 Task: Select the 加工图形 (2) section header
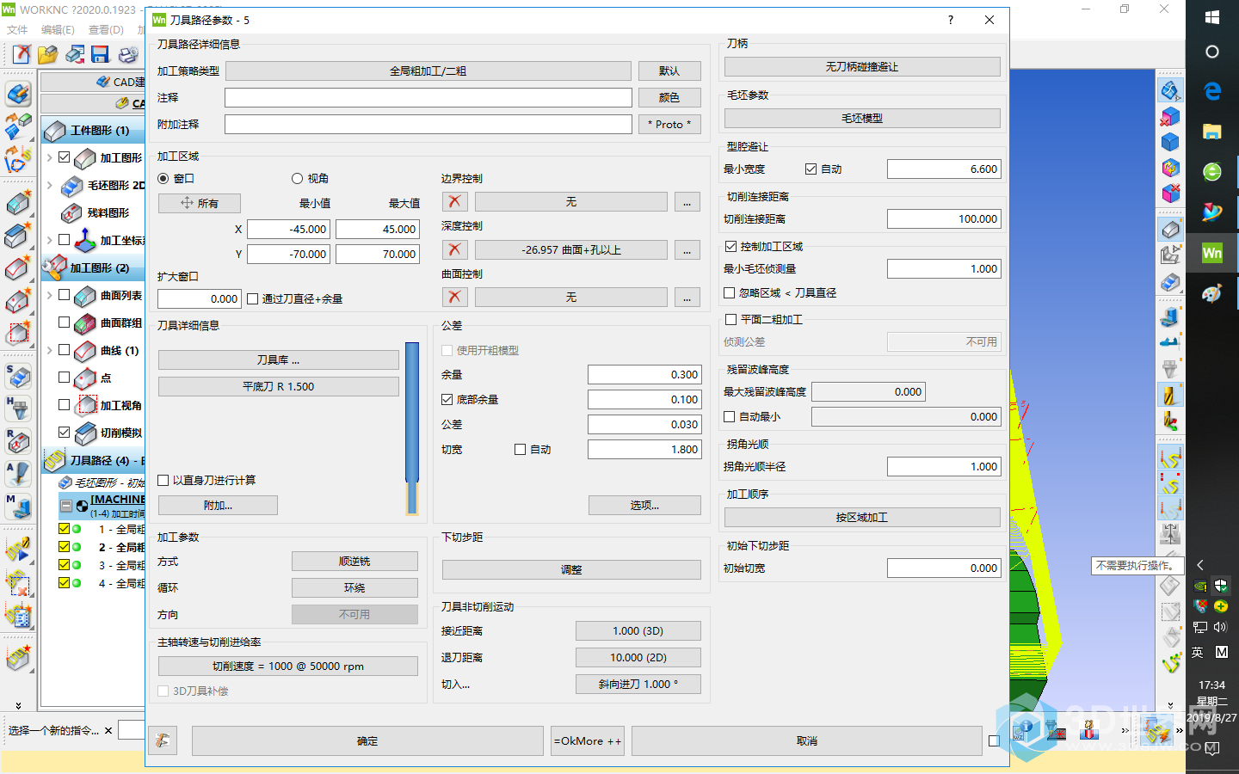(x=93, y=268)
